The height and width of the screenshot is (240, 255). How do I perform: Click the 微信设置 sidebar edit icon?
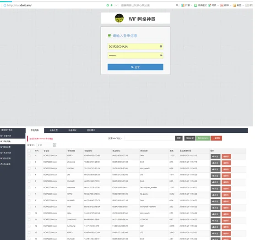[x=1, y=147]
